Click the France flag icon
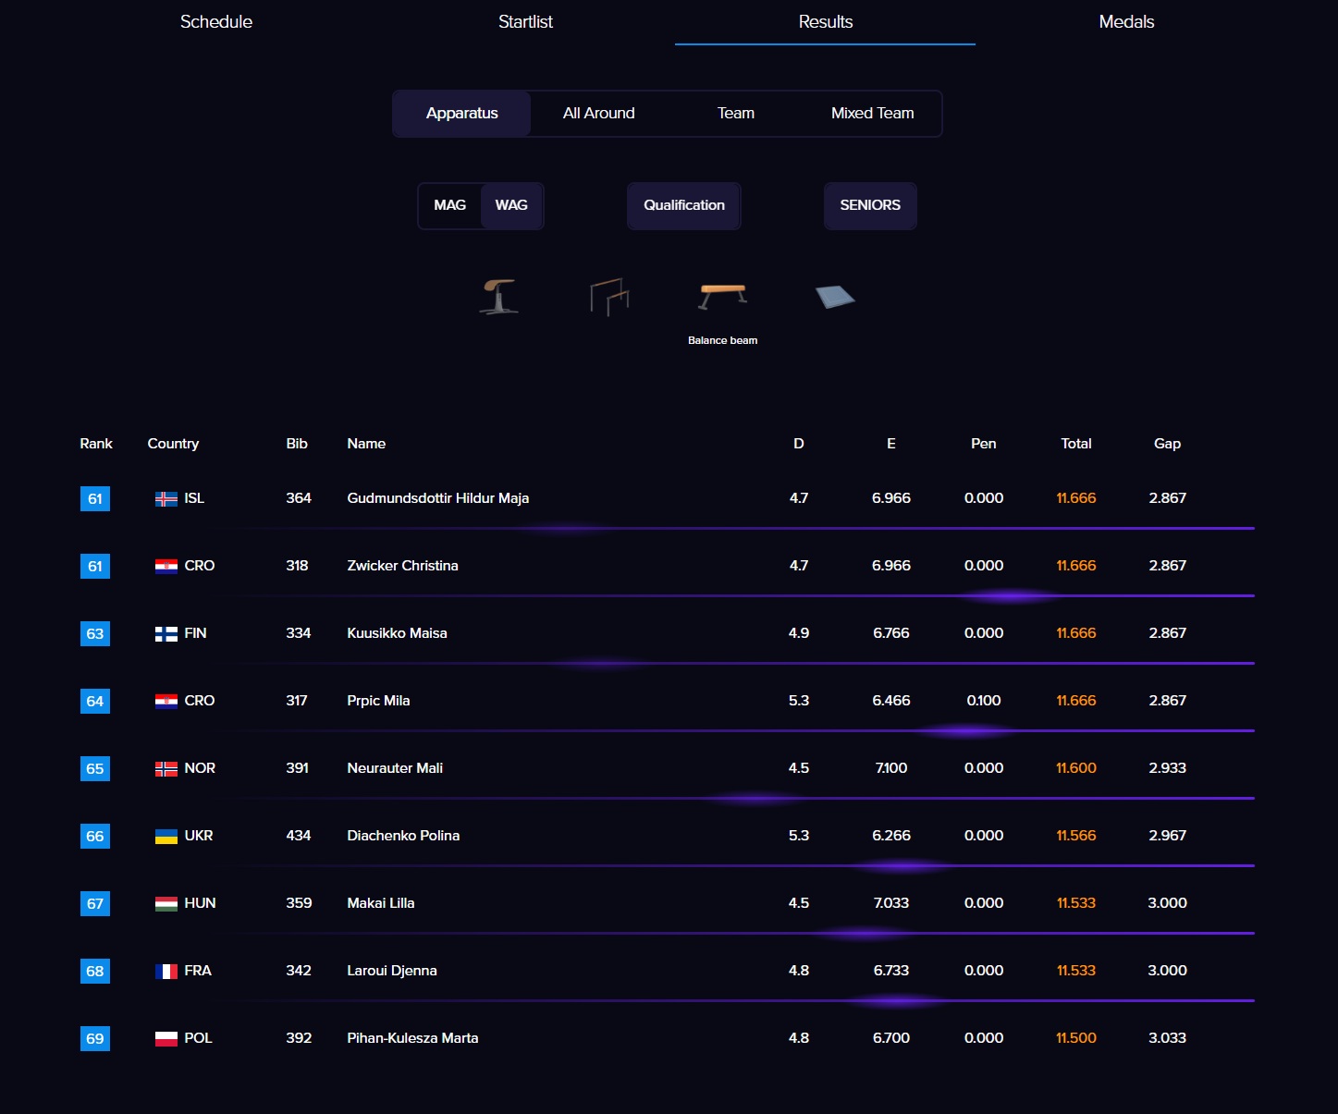The height and width of the screenshot is (1114, 1338). click(x=166, y=972)
